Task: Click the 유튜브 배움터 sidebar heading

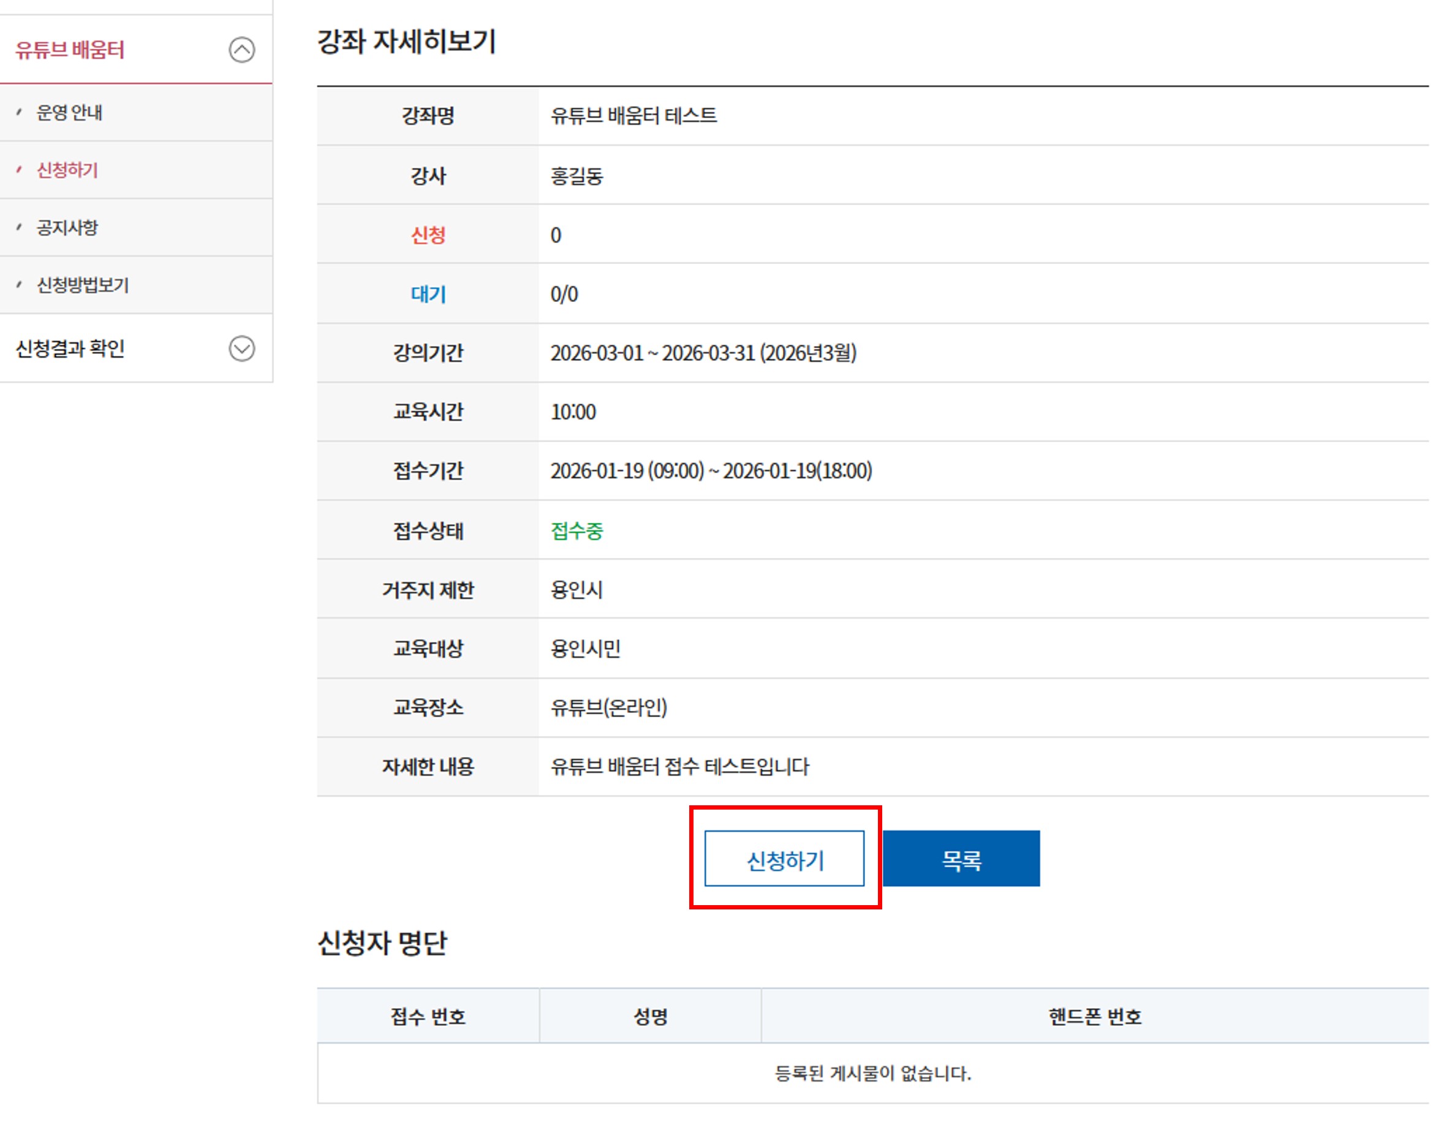Action: click(x=70, y=50)
